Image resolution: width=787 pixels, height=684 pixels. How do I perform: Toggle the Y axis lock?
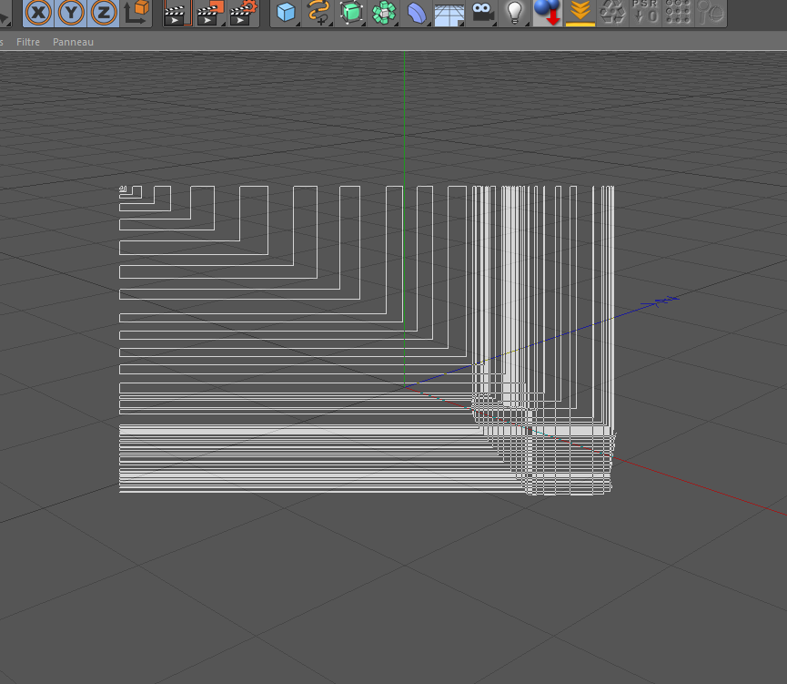pyautogui.click(x=71, y=12)
